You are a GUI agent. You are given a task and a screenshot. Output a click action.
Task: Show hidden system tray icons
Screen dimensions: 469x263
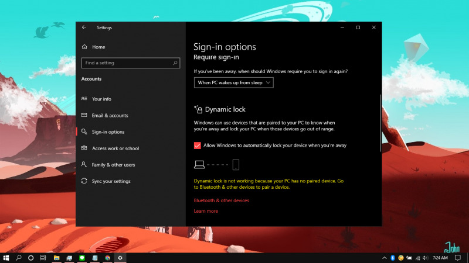tap(385, 258)
